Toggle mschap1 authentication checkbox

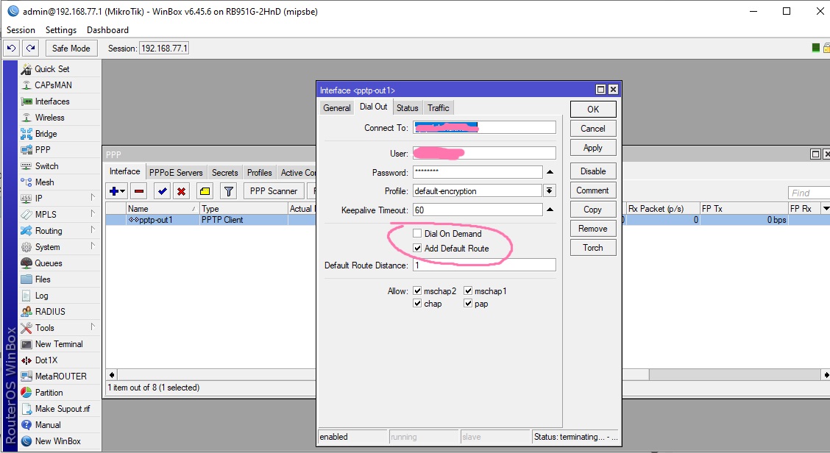[x=468, y=290]
